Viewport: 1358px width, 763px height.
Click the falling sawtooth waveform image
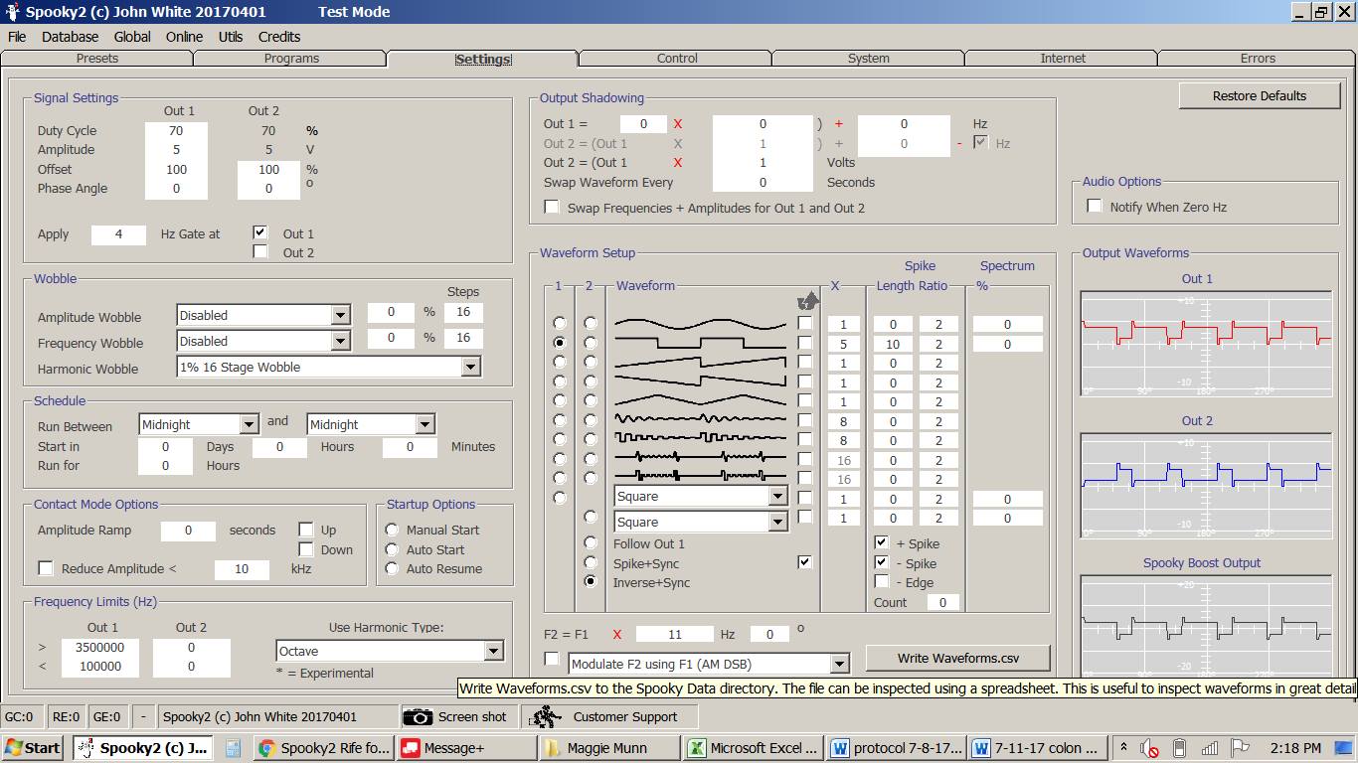click(x=700, y=381)
